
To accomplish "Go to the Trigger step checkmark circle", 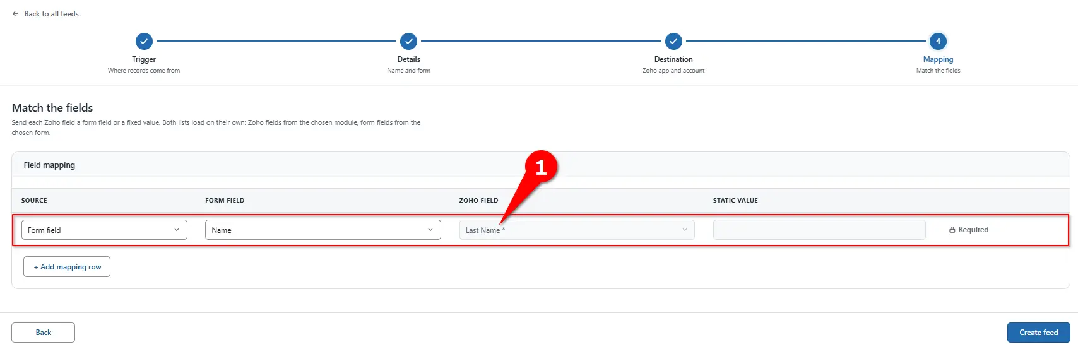I will pos(144,42).
